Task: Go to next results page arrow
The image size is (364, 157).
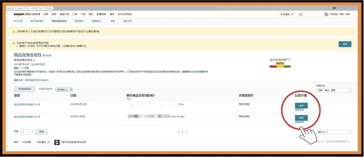Action: 187,132
